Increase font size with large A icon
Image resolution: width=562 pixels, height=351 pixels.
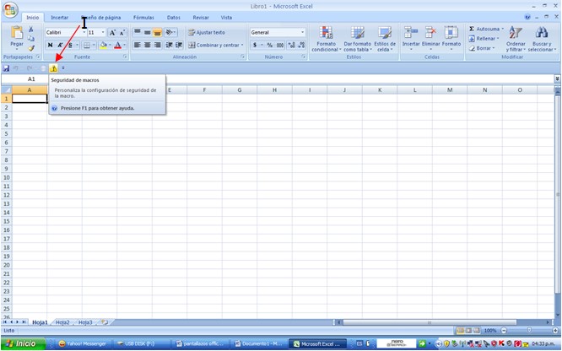(112, 33)
